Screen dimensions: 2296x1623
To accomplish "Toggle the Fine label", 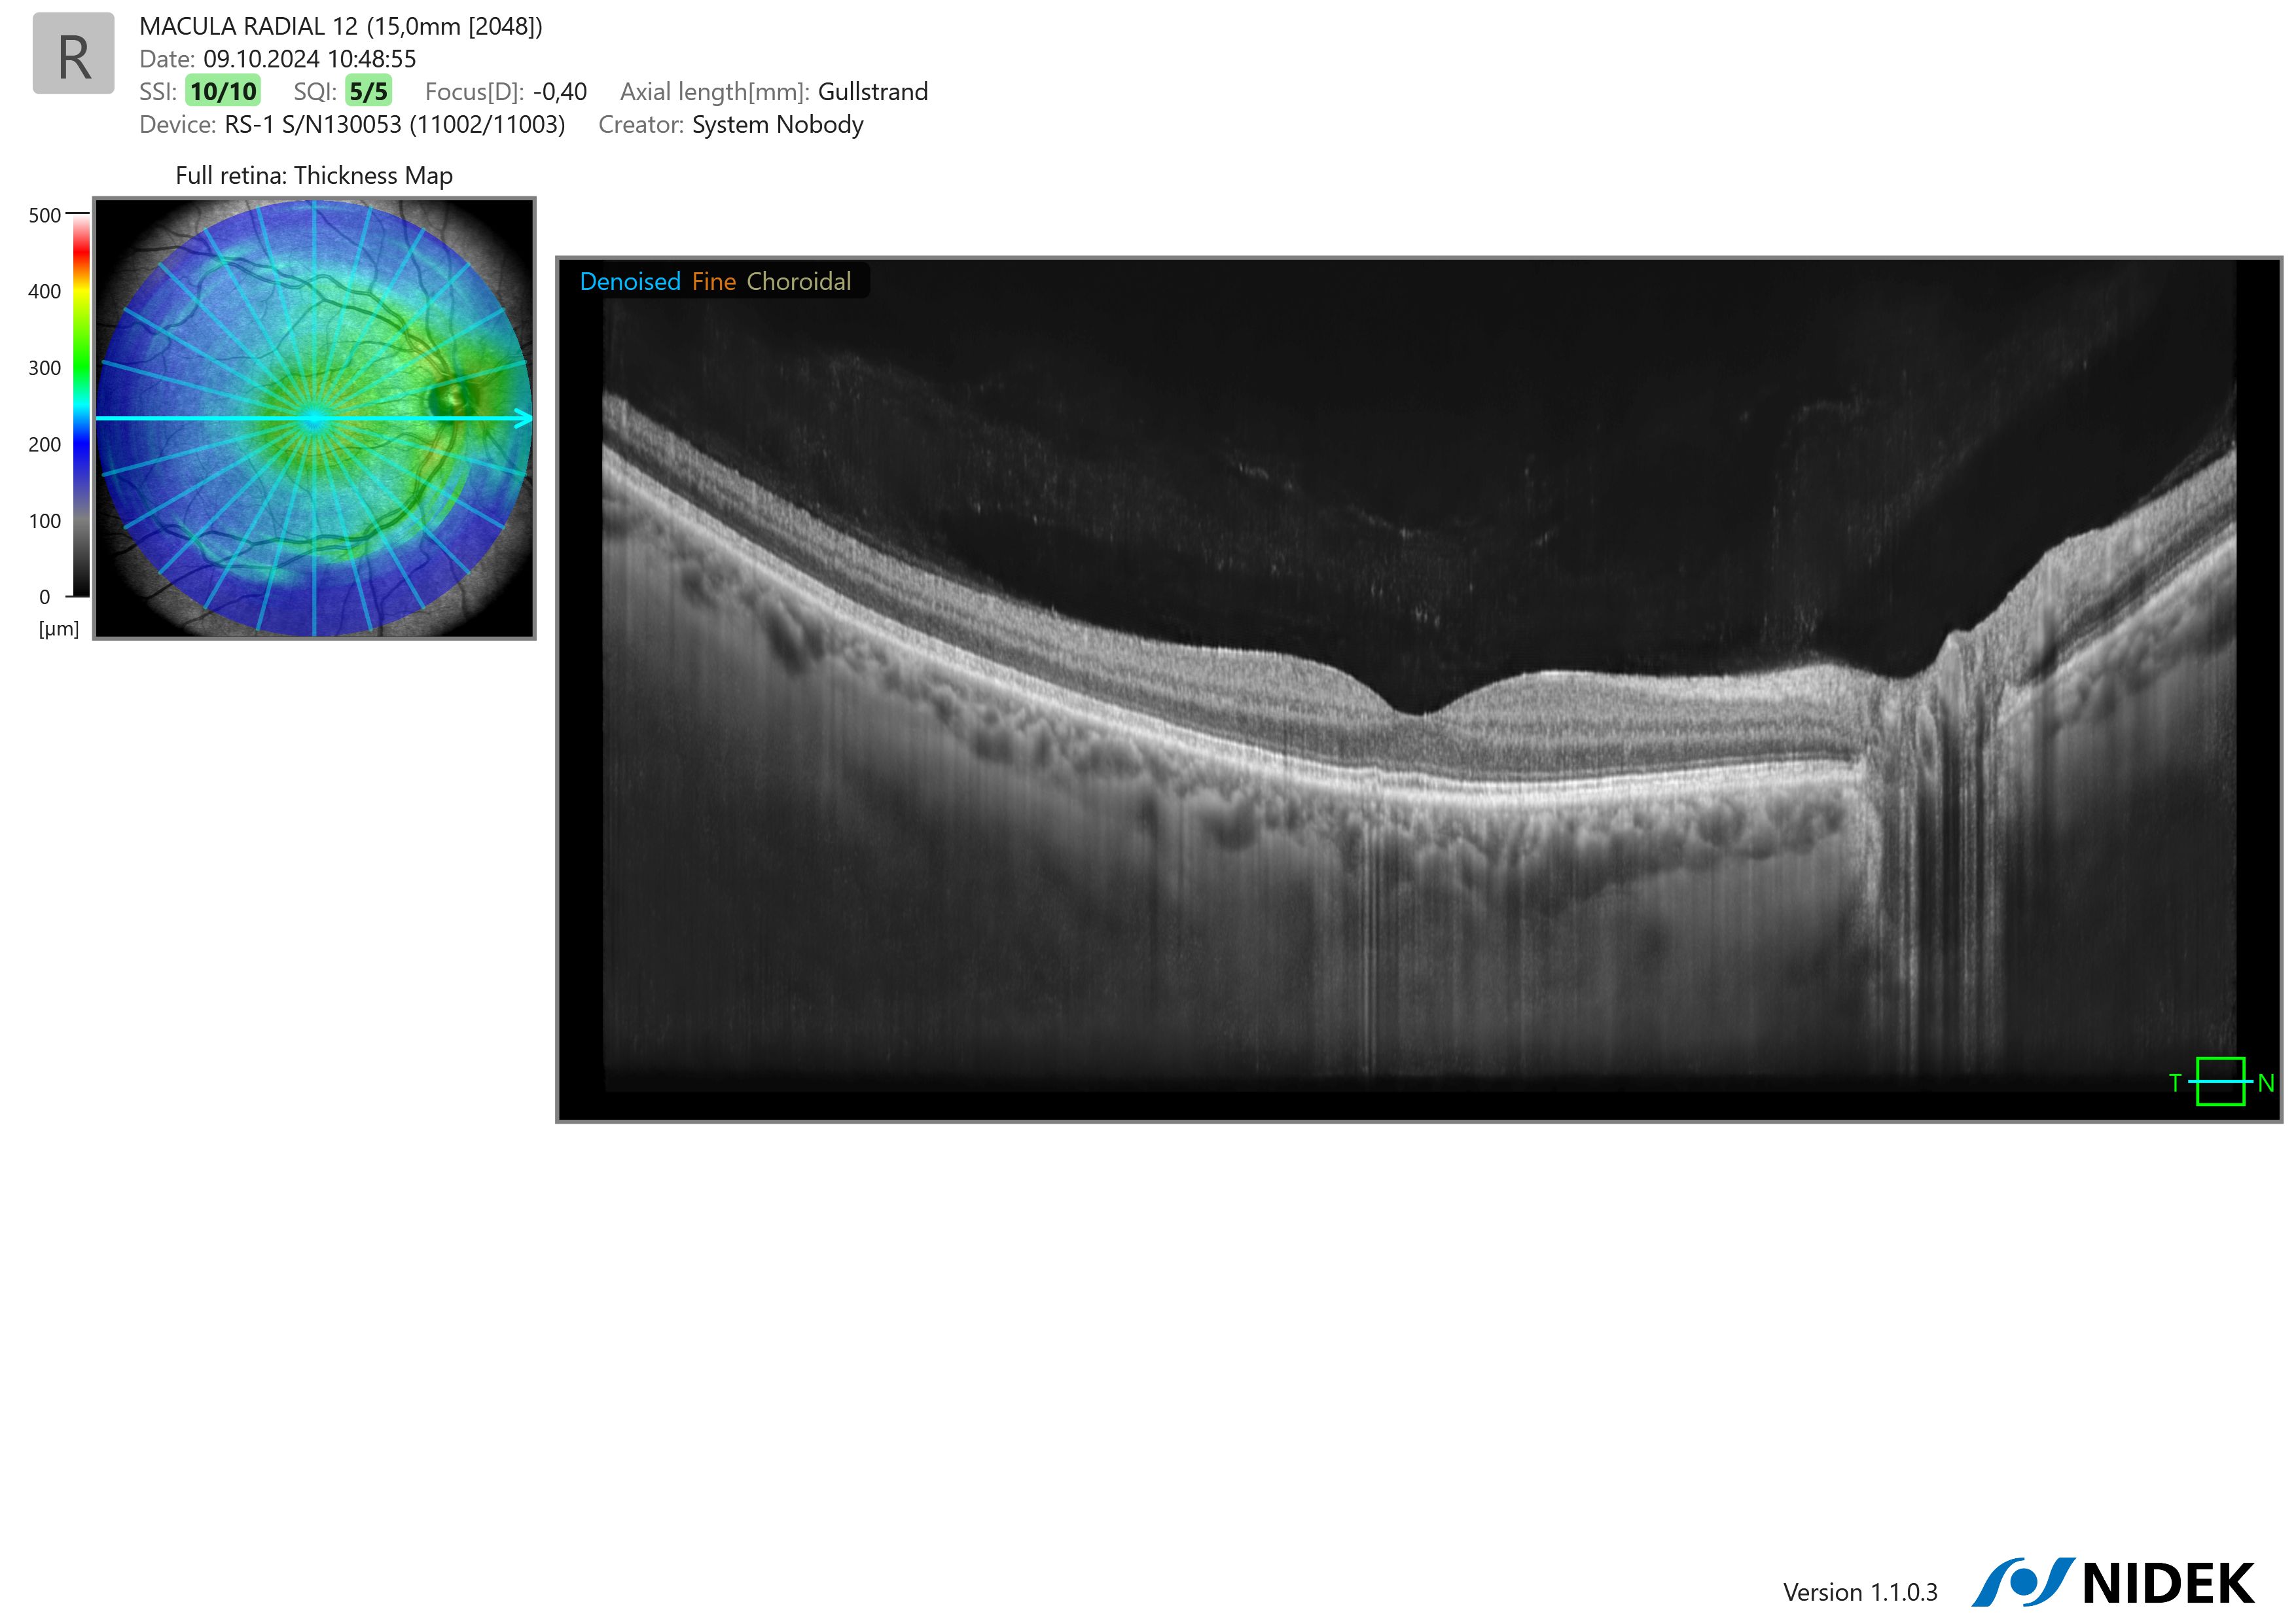I will click(x=713, y=282).
